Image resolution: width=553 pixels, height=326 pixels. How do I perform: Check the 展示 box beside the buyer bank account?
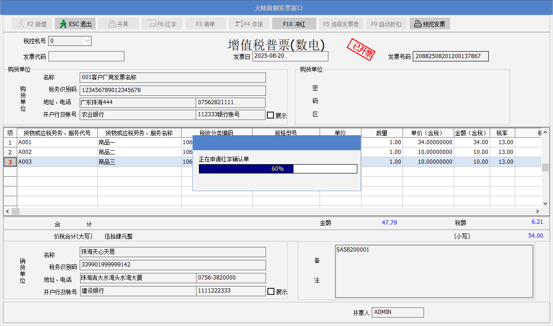pos(271,115)
